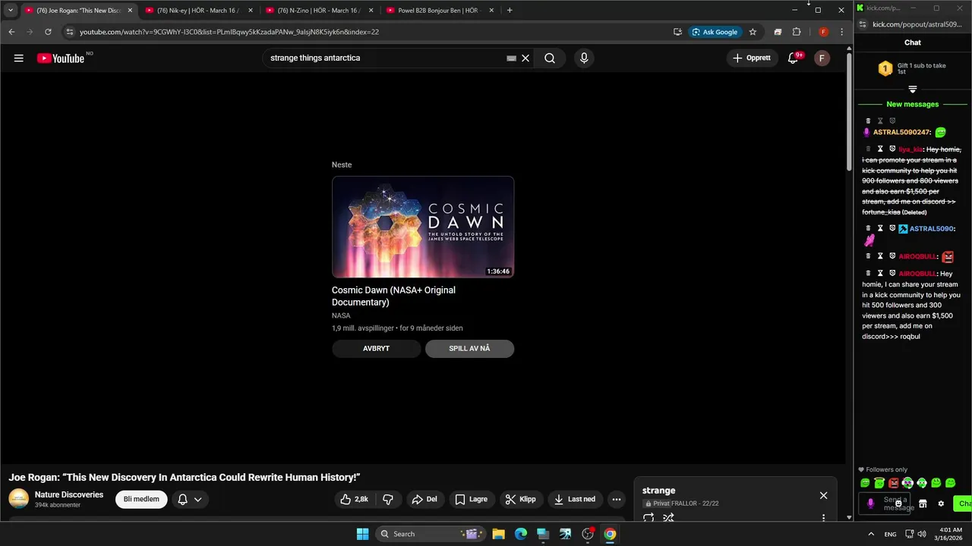This screenshot has height=546, width=972.
Task: Open Chrome three-dot menu
Action: [x=841, y=32]
